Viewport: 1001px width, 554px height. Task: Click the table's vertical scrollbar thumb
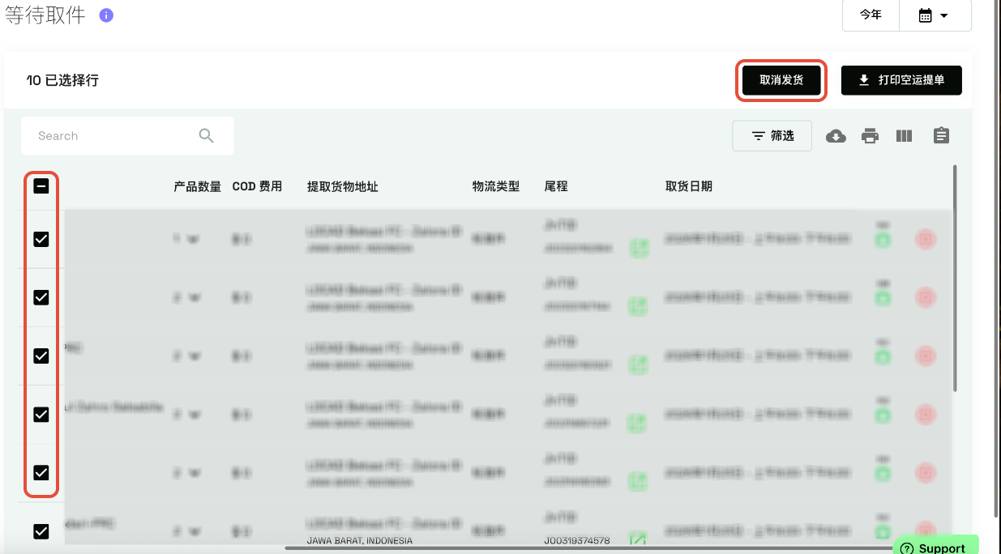pyautogui.click(x=955, y=278)
